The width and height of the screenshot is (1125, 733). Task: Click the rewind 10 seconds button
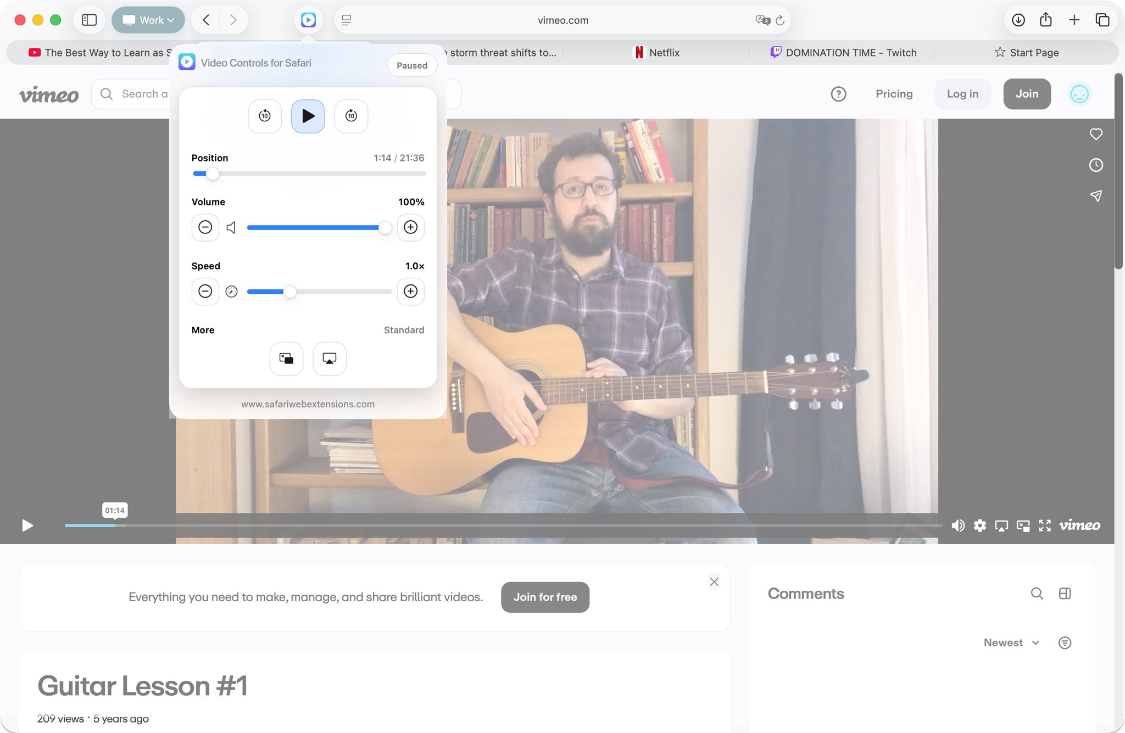pos(265,116)
